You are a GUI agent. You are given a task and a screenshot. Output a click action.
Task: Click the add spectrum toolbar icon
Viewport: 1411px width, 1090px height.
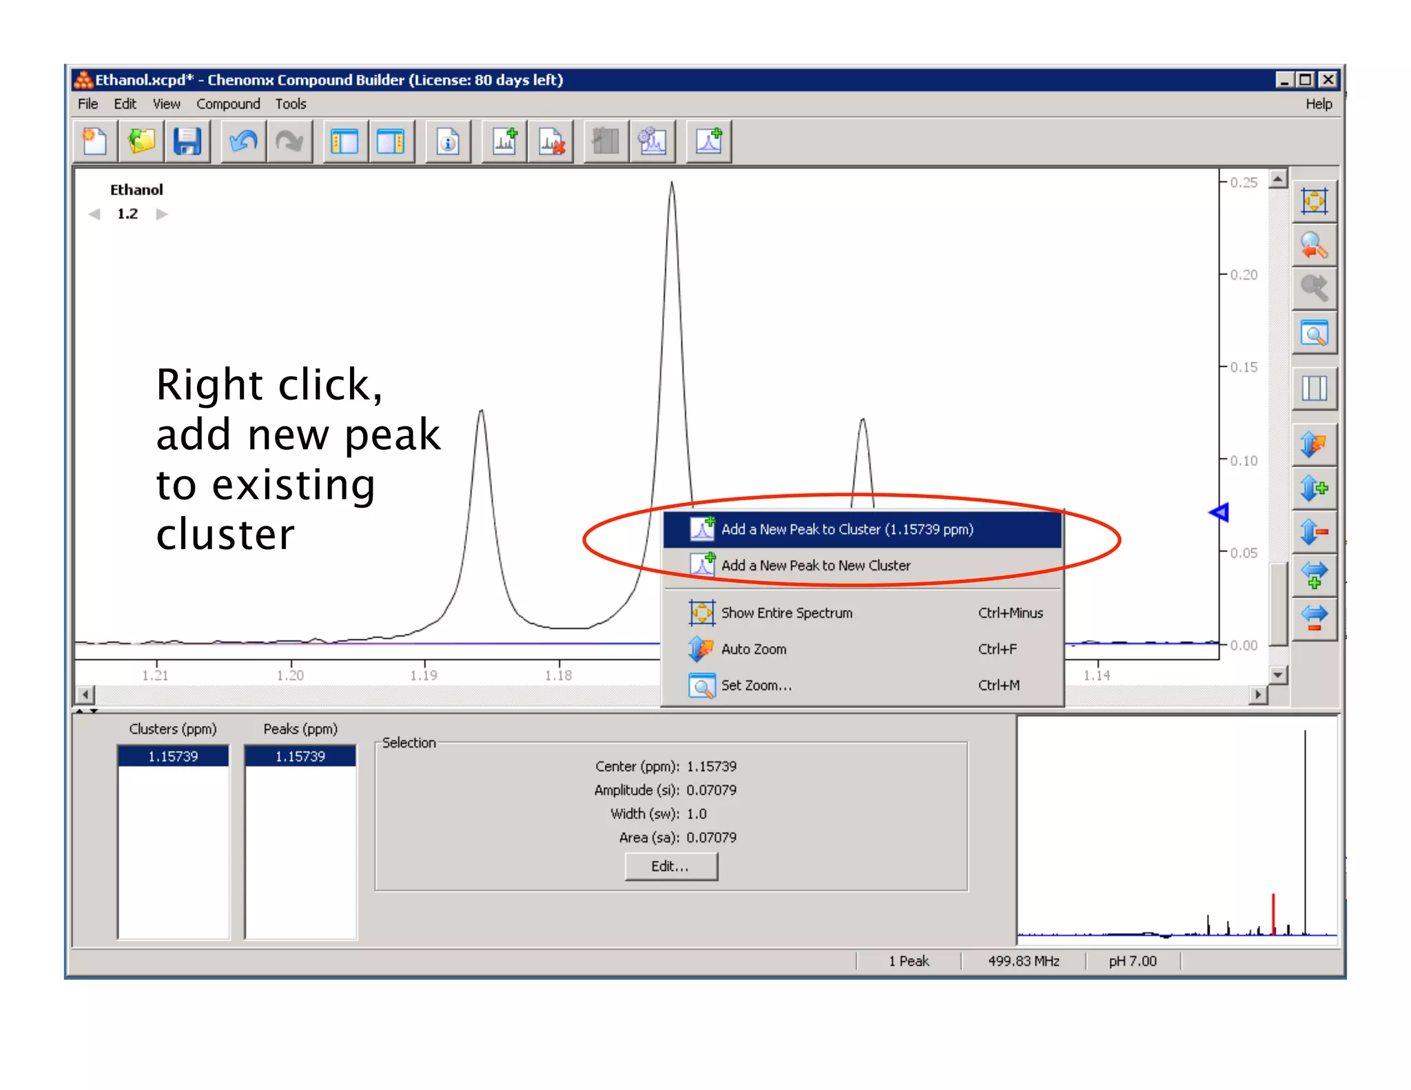click(x=504, y=142)
